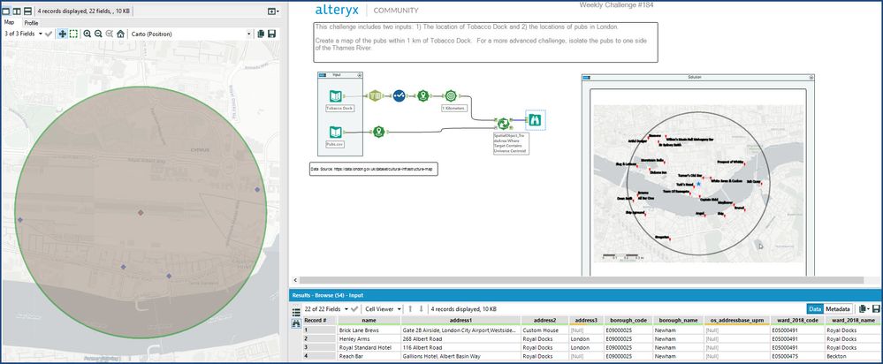This screenshot has width=883, height=364.
Task: Click the challenge description text box
Action: tap(485, 42)
